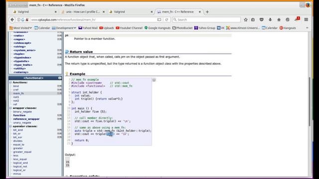Open the Development bookmarks folder dropdown
Image resolution: width=319 pixels, height=179 pixels.
[x=64, y=28]
